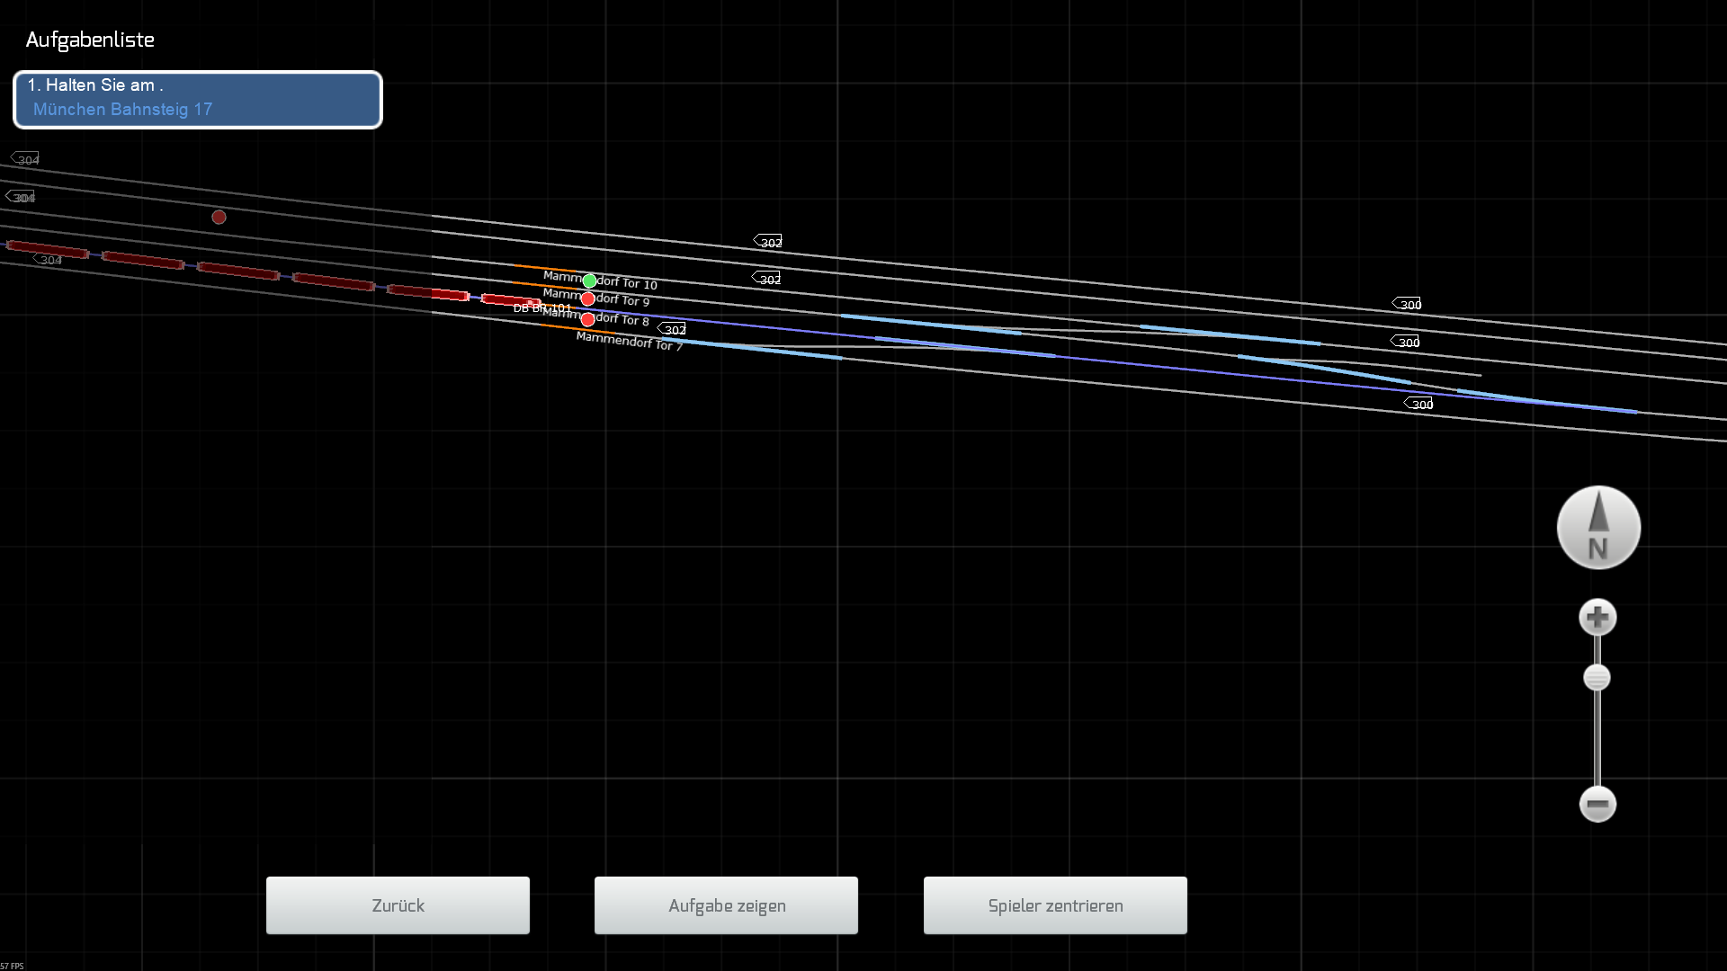Click the lowest 300 milepost marker
Image resolution: width=1727 pixels, height=971 pixels.
click(x=1419, y=404)
